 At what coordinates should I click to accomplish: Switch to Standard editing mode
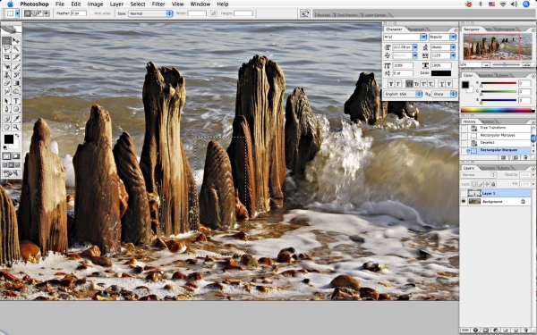[x=6, y=156]
